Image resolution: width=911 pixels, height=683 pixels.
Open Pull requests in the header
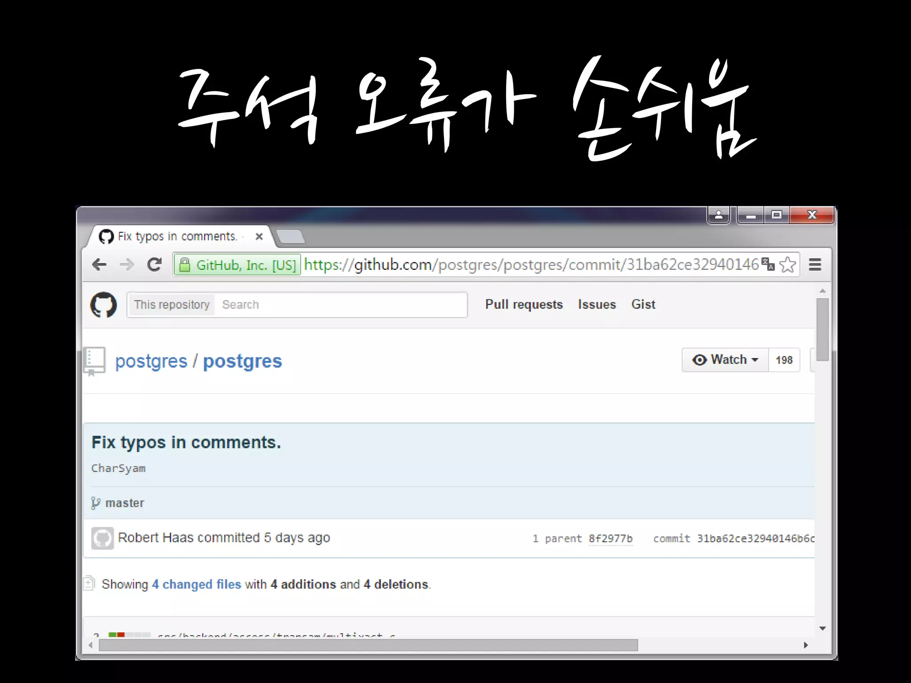point(524,305)
